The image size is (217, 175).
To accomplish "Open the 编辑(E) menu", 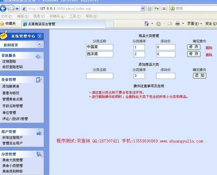I will pyautogui.click(x=23, y=16).
